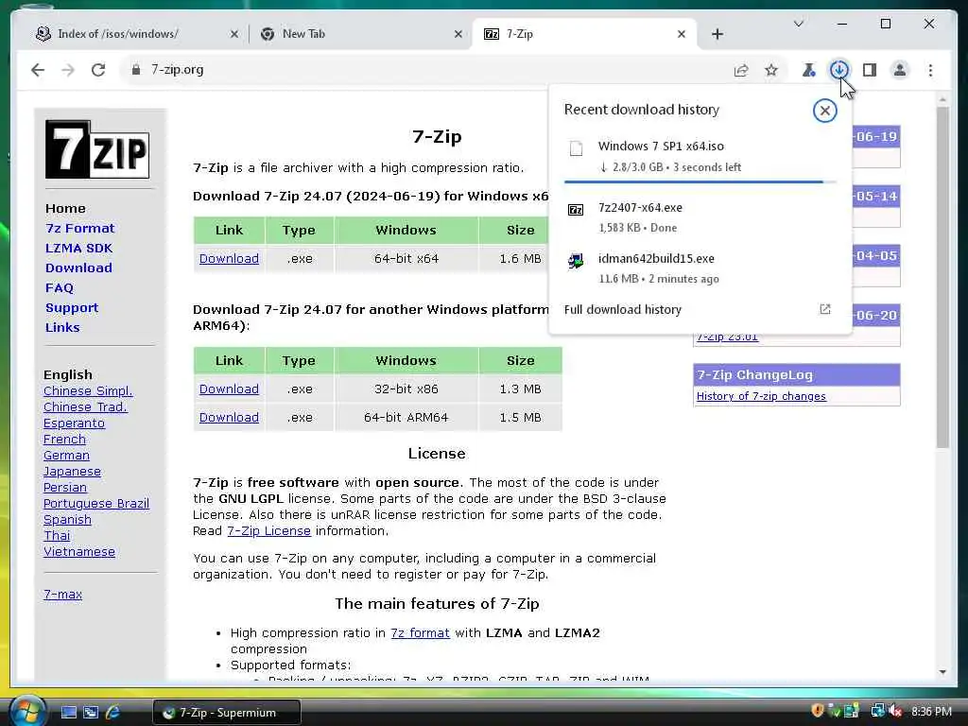The width and height of the screenshot is (968, 726).
Task: Click the muted volume tray icon
Action: pos(896,711)
